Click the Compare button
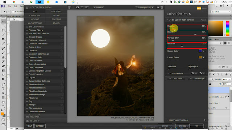232x130 pixels. 98,8
